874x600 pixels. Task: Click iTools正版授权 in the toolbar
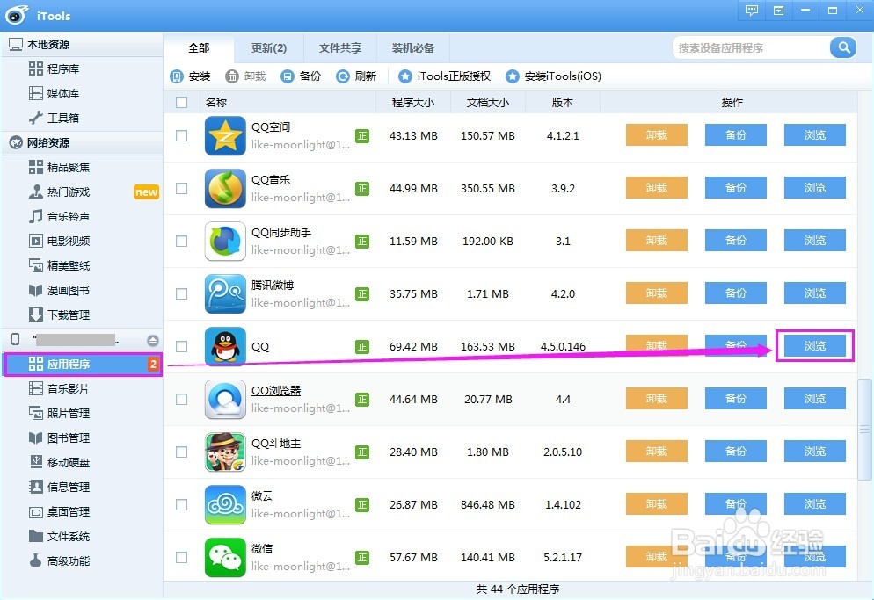click(444, 76)
